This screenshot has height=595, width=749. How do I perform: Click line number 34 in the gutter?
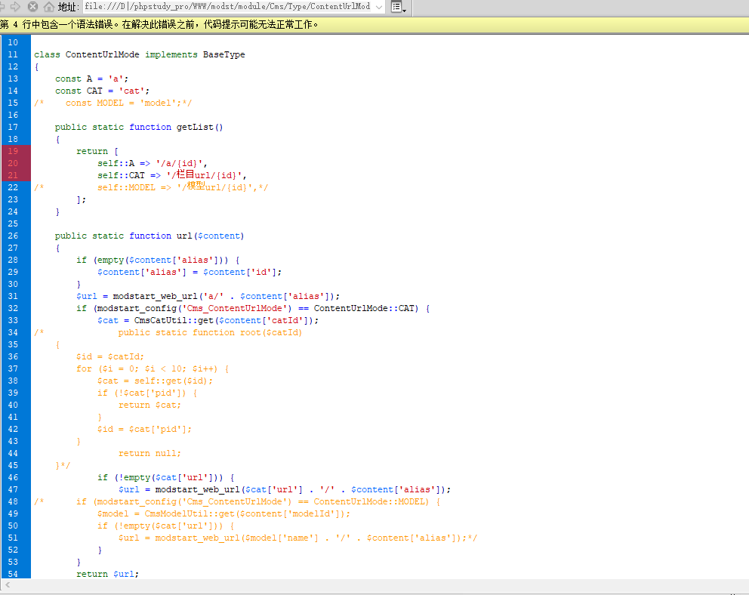(x=13, y=332)
